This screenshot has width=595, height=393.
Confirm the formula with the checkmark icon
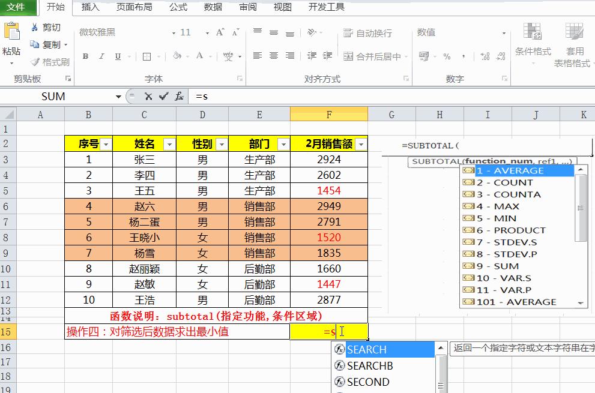pos(162,96)
